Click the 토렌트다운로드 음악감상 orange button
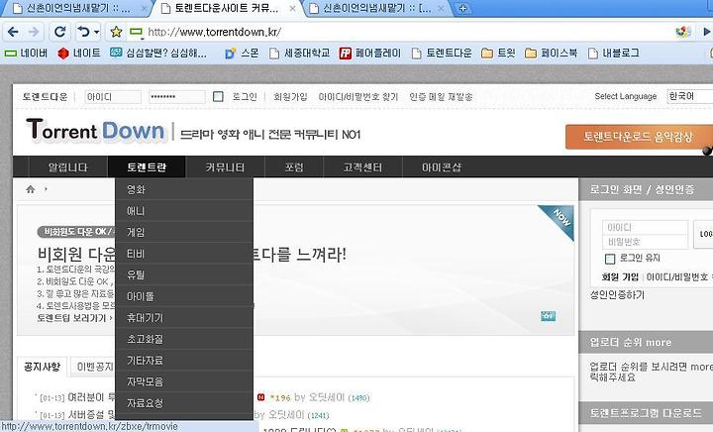Screen dimensions: 713x432 638,137
